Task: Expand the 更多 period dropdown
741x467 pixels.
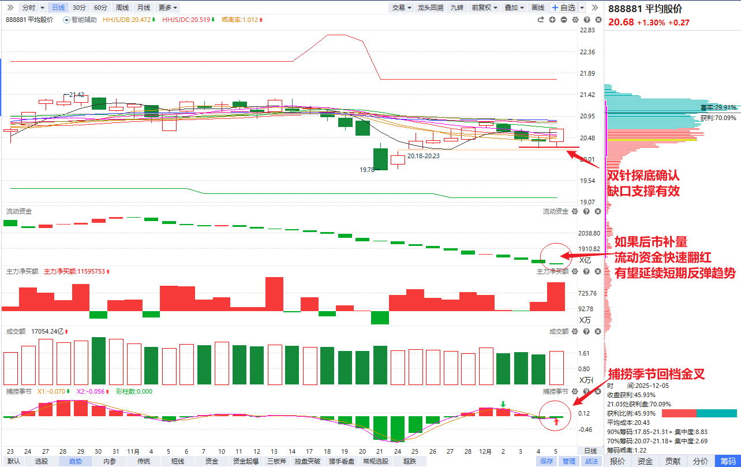Action: pos(167,8)
